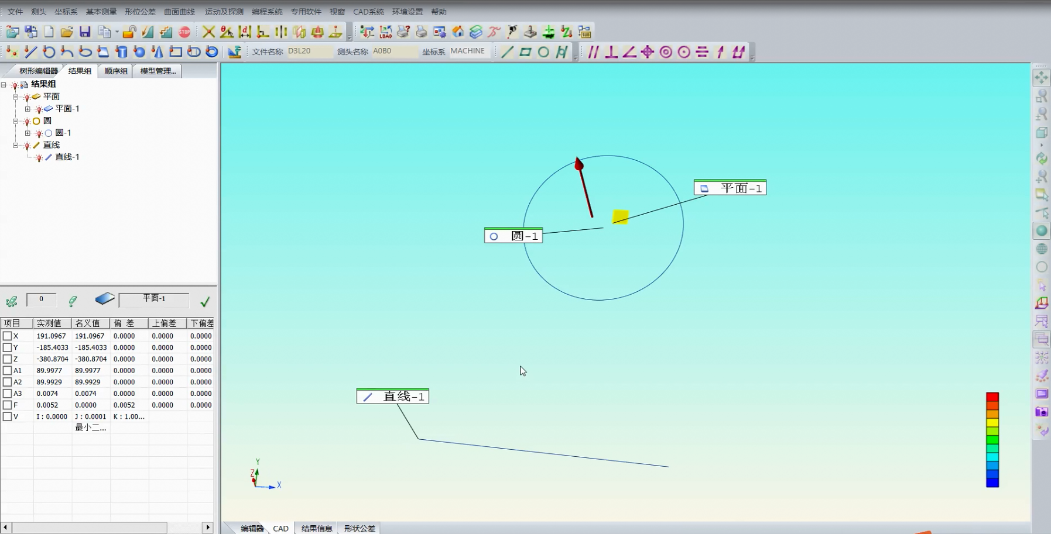The height and width of the screenshot is (534, 1051).
Task: Click the single-arrow runout icon
Action: 720,52
